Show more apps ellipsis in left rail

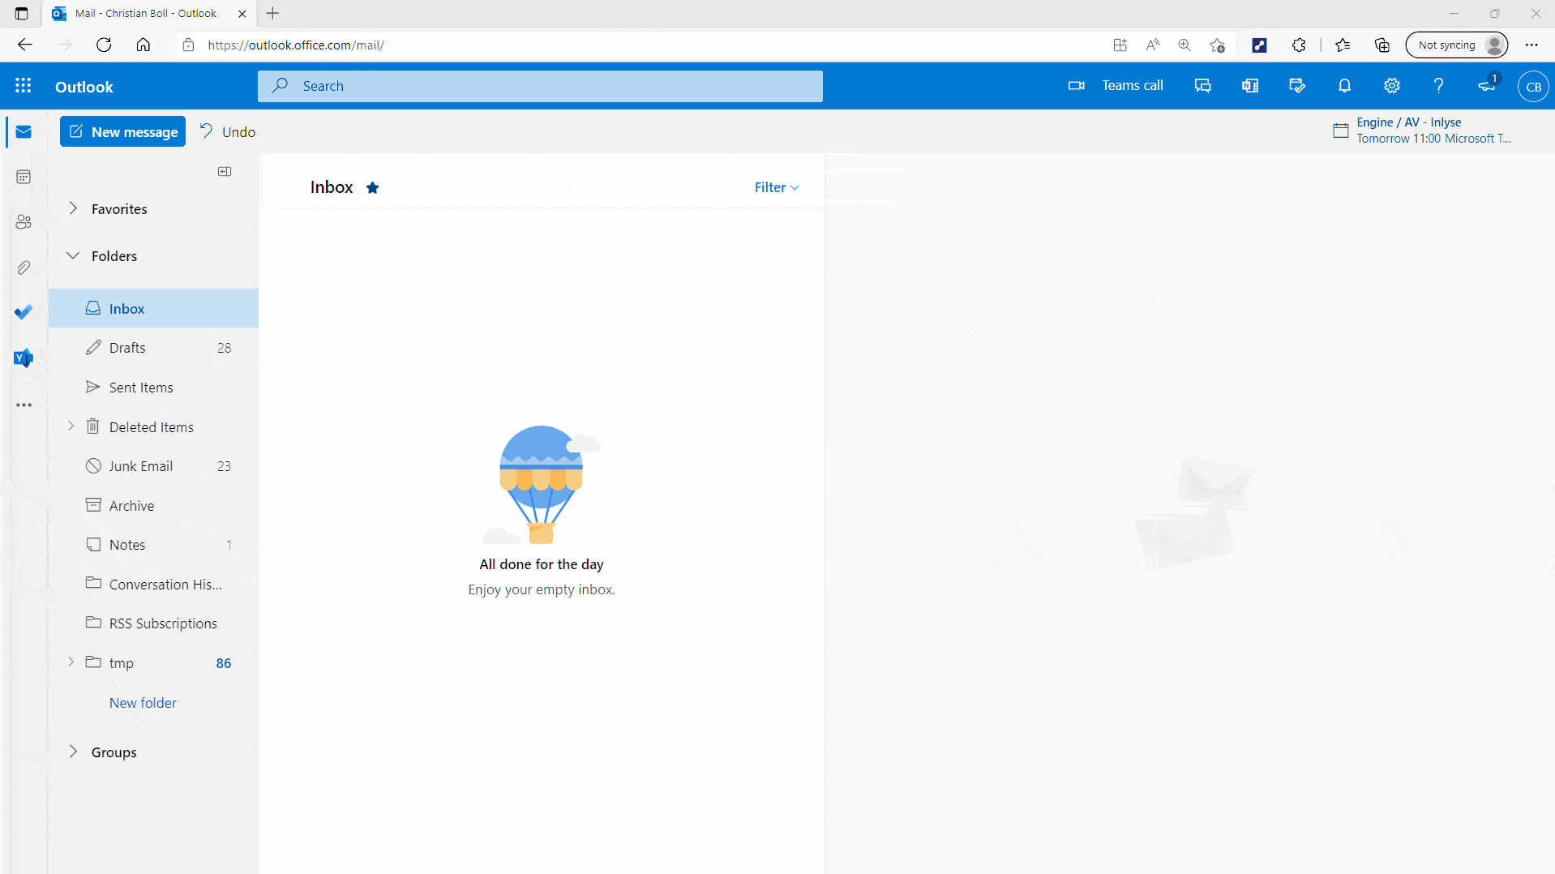point(24,405)
